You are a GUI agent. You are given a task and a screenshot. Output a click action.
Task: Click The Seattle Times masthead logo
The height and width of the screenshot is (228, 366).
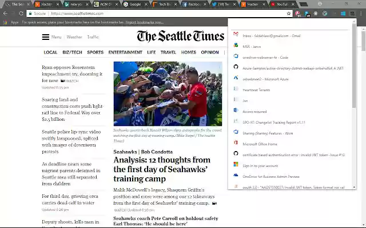point(181,36)
